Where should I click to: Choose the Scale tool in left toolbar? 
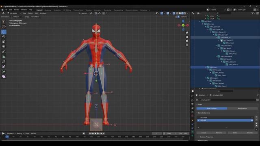(4, 41)
